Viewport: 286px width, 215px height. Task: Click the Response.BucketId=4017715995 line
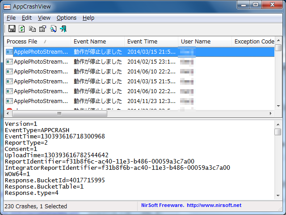click(x=55, y=180)
